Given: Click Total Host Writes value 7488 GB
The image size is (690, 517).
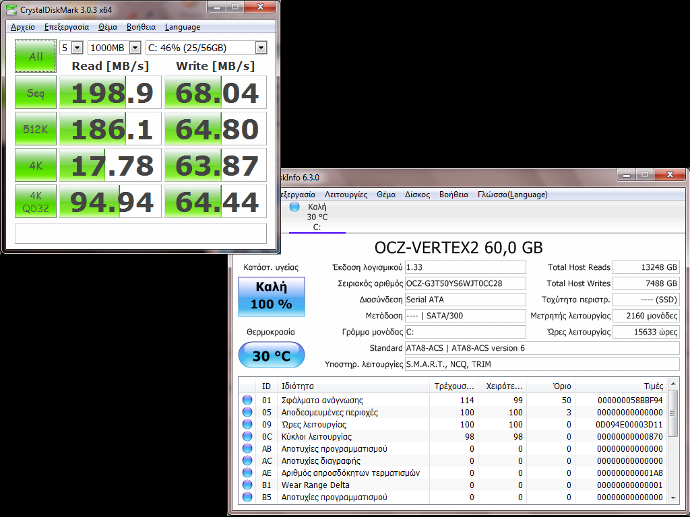Looking at the screenshot, I should 646,283.
